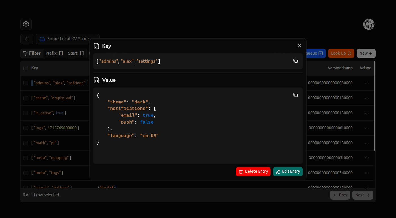Copy the key to clipboard

click(295, 61)
